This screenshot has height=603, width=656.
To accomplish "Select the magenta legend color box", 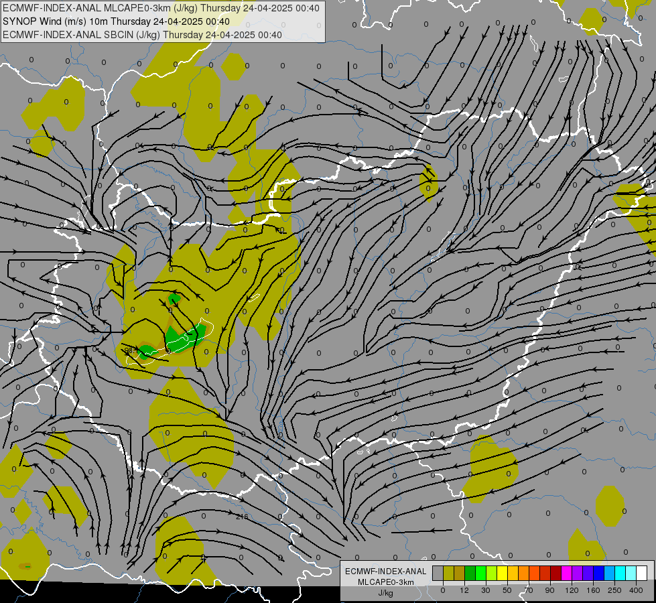I will click(567, 574).
